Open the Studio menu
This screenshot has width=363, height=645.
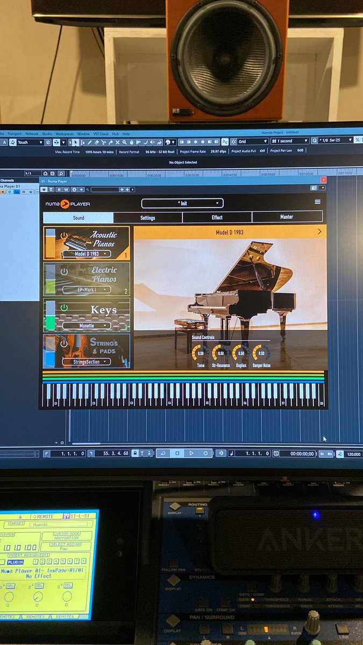click(47, 134)
